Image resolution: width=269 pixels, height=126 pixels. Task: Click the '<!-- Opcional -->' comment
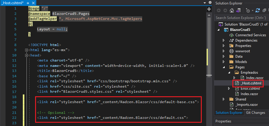[x=56, y=113]
